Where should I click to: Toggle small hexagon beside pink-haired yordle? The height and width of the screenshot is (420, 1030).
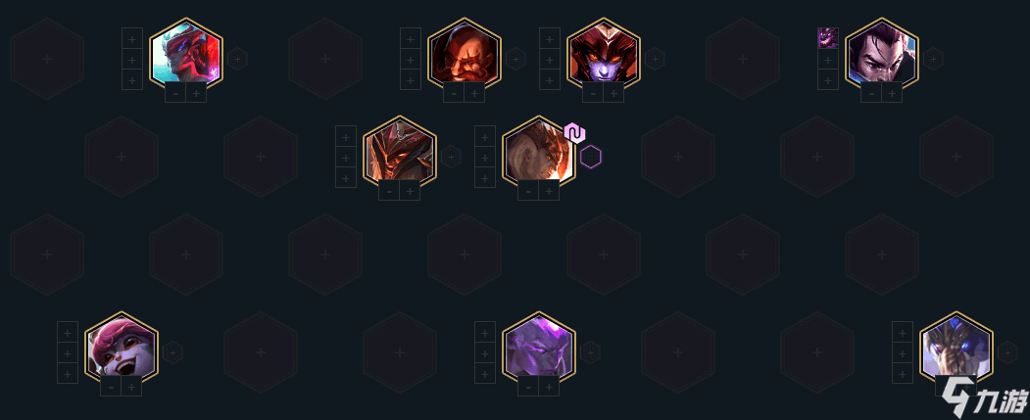(172, 352)
